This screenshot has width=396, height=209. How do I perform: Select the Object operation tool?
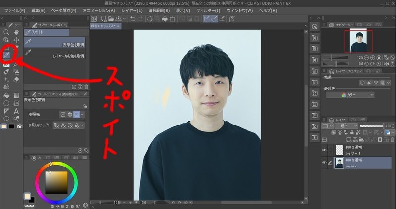(x=6, y=40)
